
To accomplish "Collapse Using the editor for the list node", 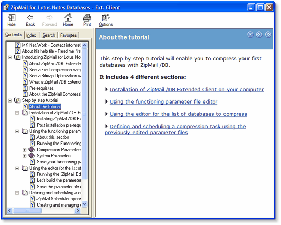I will pos(17,168).
